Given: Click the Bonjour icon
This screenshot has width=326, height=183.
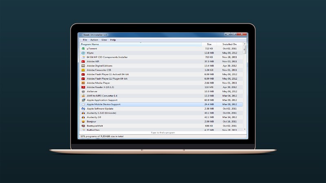Looking at the screenshot, I should [x=83, y=122].
